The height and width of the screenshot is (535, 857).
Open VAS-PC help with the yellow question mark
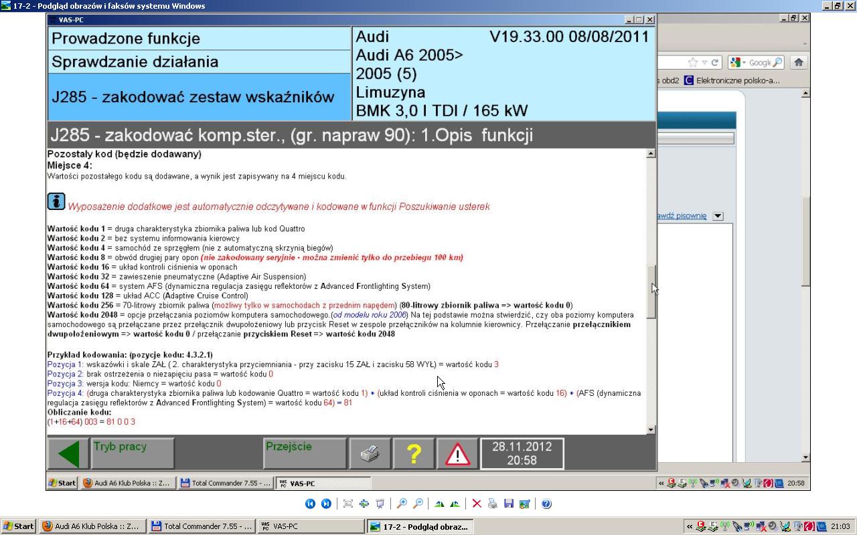414,454
